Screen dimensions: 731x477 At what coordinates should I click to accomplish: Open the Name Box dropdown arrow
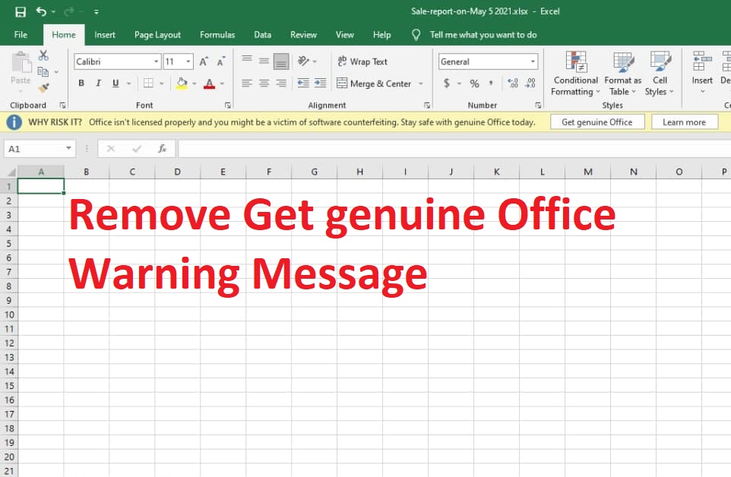coord(68,148)
